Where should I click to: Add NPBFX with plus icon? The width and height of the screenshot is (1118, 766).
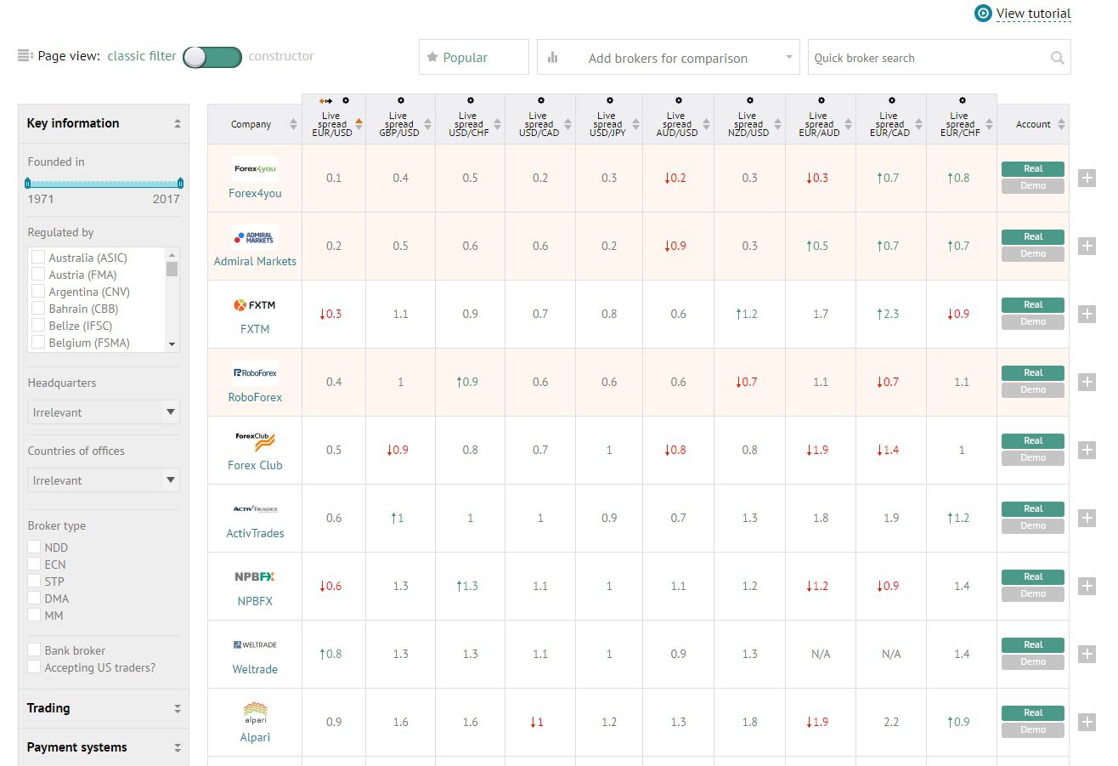pyautogui.click(x=1087, y=586)
